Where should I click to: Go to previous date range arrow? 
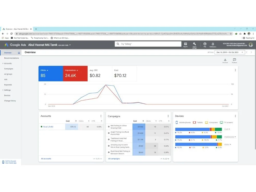(247, 52)
